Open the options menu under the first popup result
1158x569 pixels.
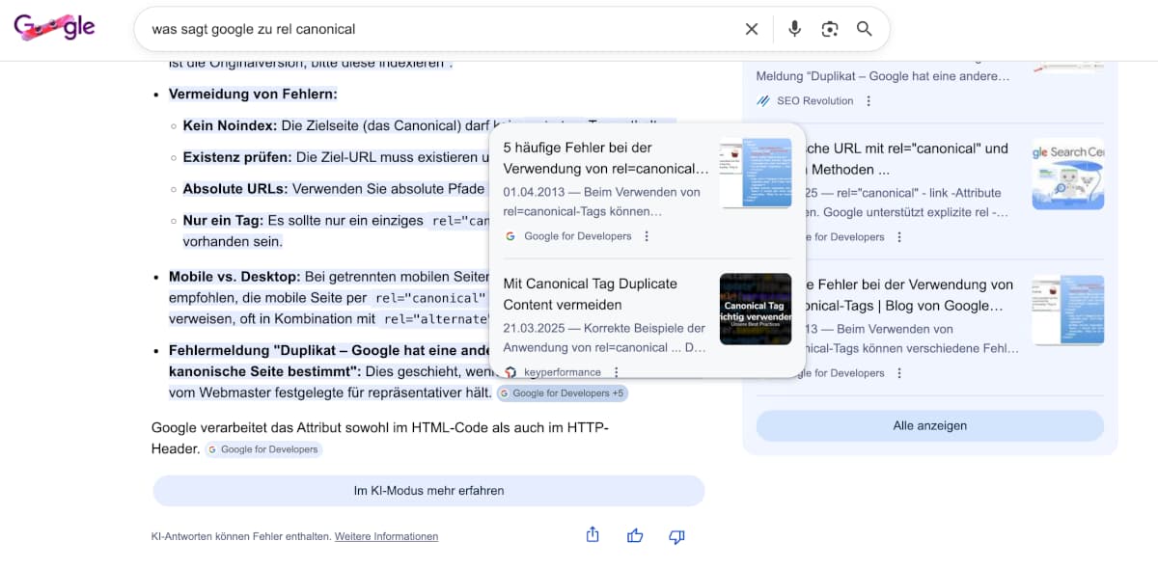click(x=646, y=235)
